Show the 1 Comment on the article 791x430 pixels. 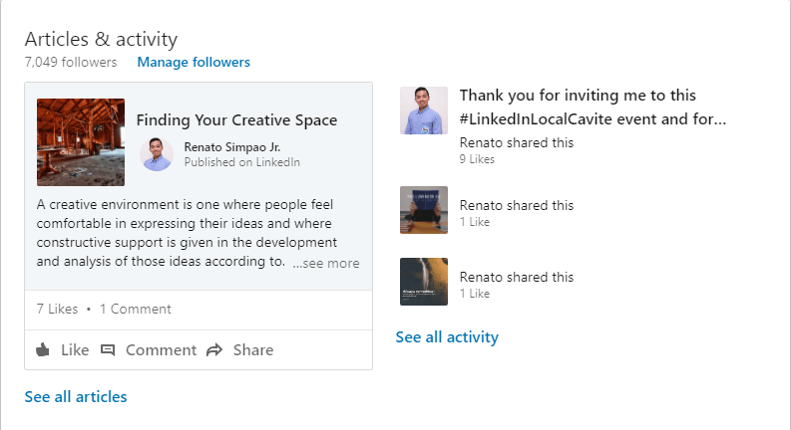coord(136,309)
